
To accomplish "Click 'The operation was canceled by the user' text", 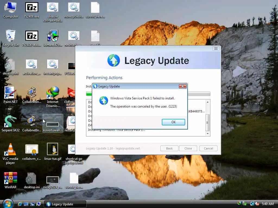I will pyautogui.click(x=143, y=106).
